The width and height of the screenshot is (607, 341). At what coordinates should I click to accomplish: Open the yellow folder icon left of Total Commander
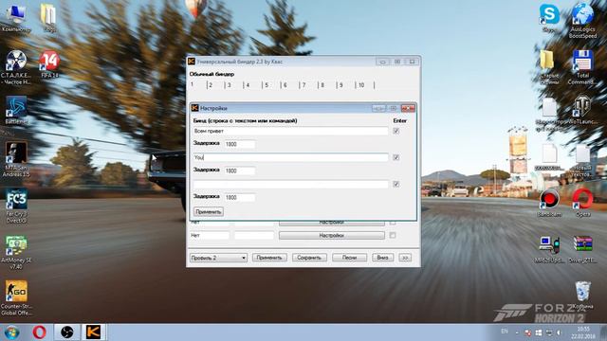click(549, 66)
